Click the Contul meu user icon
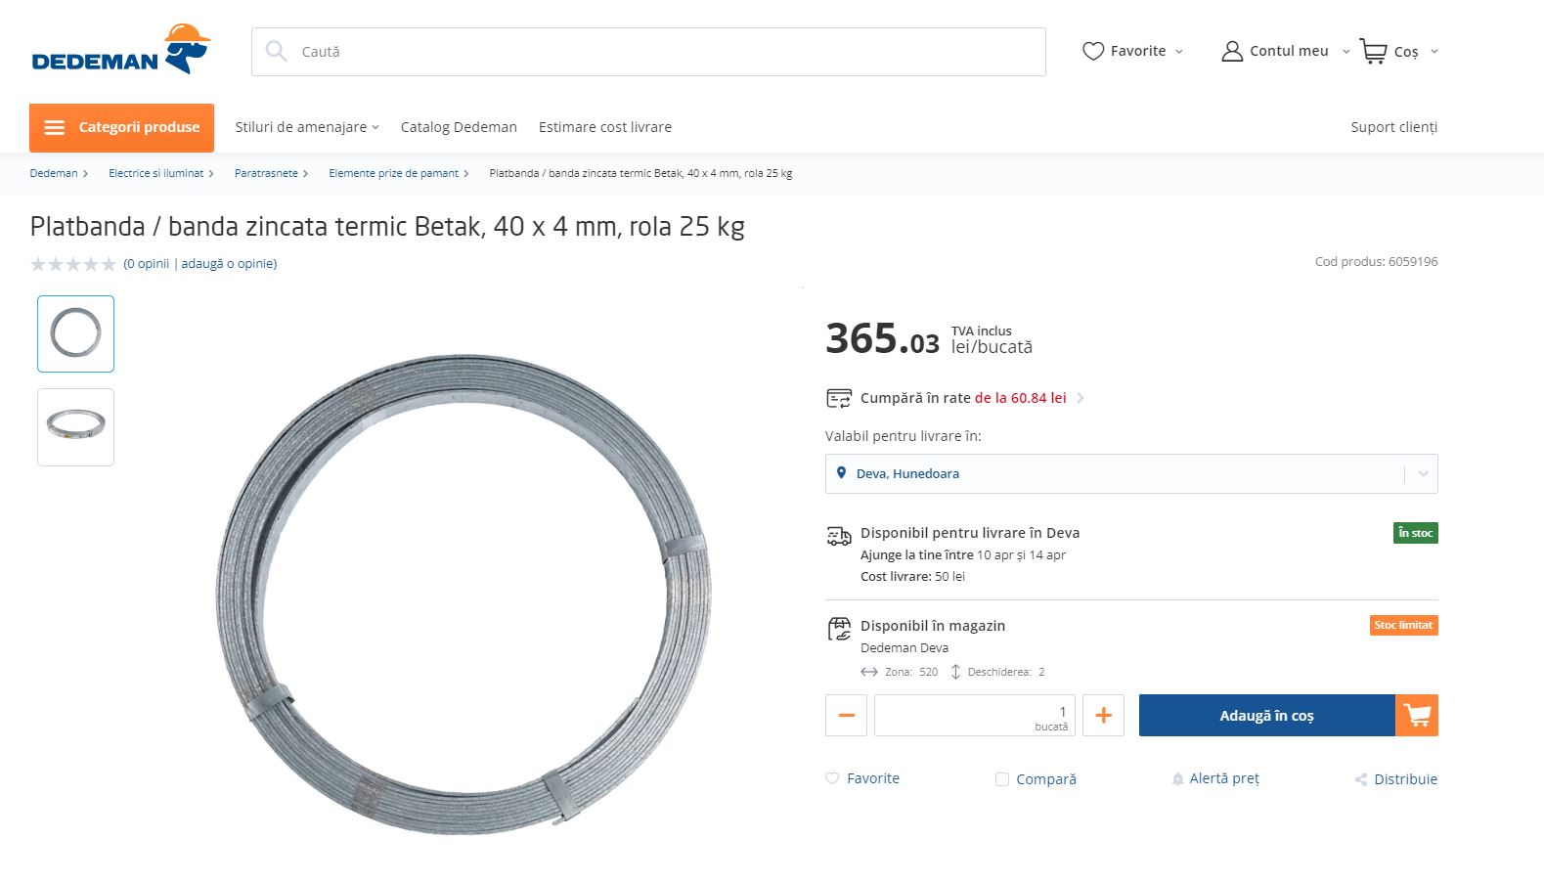The height and width of the screenshot is (883, 1544). point(1232,51)
